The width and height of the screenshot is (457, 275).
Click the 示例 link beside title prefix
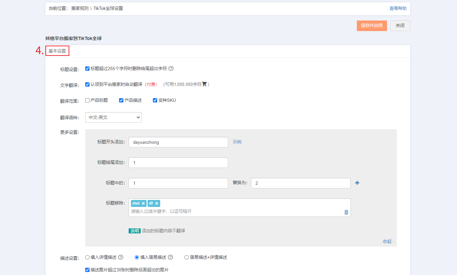coord(237,142)
